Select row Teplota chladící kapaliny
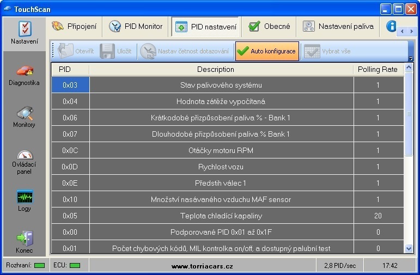The width and height of the screenshot is (420, 275). [222, 216]
